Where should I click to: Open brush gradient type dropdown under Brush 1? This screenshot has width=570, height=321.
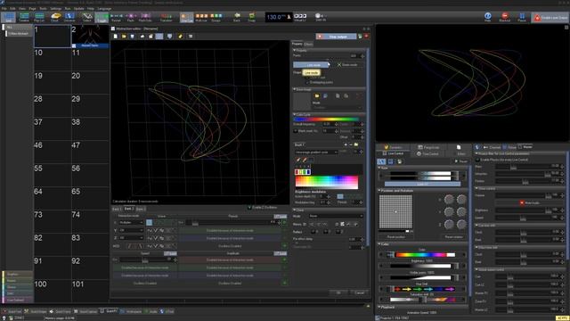point(316,152)
